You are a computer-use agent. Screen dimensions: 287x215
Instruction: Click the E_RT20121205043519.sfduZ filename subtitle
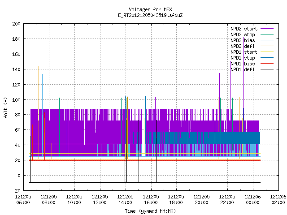(x=150, y=15)
